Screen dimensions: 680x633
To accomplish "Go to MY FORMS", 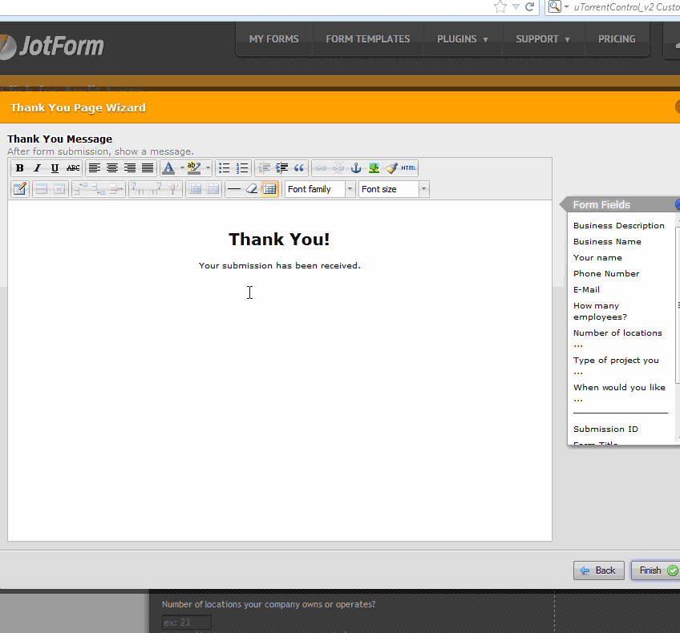I will click(273, 38).
